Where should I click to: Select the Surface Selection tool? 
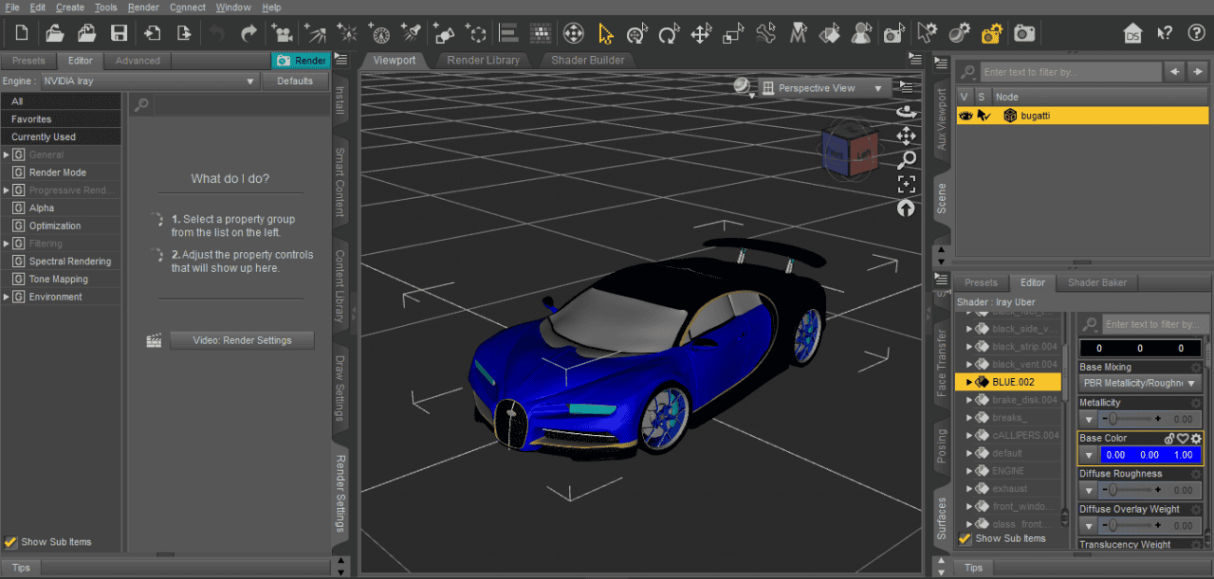point(829,33)
